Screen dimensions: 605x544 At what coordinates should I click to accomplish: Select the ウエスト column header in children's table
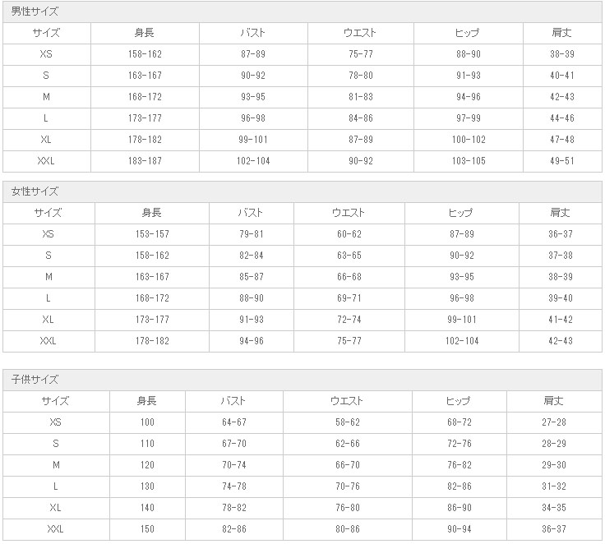[x=347, y=401]
